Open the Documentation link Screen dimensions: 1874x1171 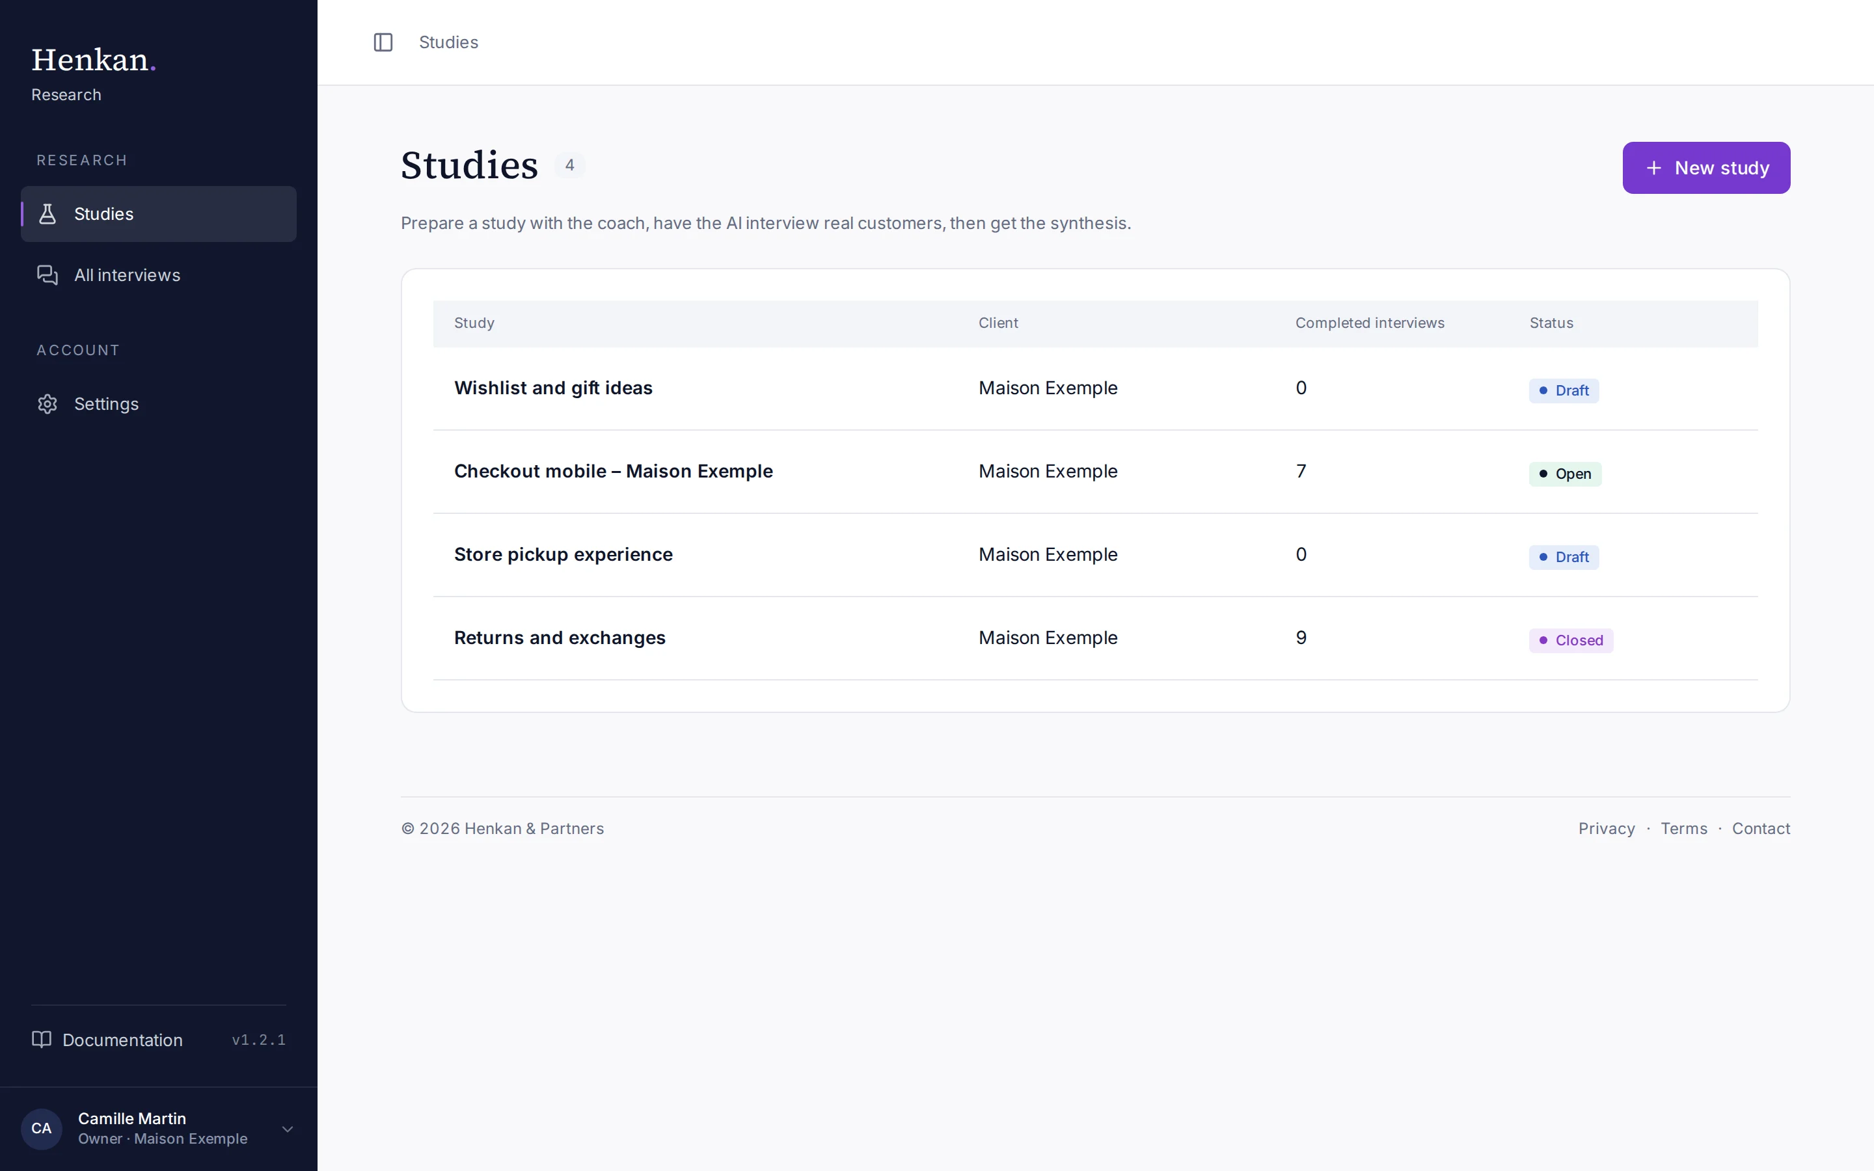pyautogui.click(x=107, y=1040)
